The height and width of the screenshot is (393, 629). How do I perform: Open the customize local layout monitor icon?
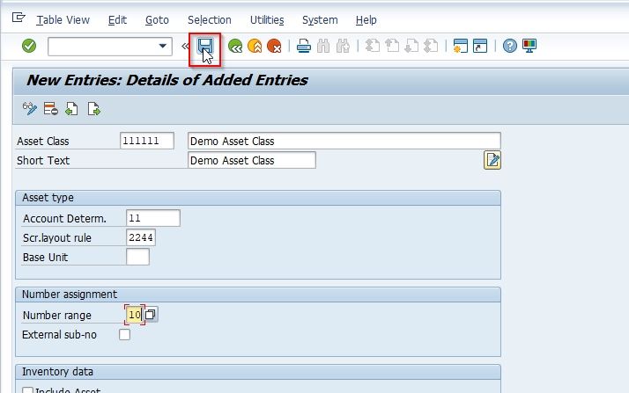529,46
